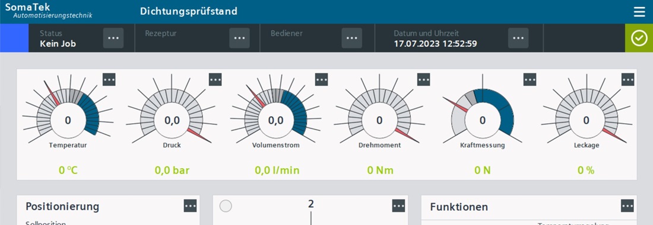Click the '0 N' force reading
Screen dimensions: 653x225
[483, 170]
